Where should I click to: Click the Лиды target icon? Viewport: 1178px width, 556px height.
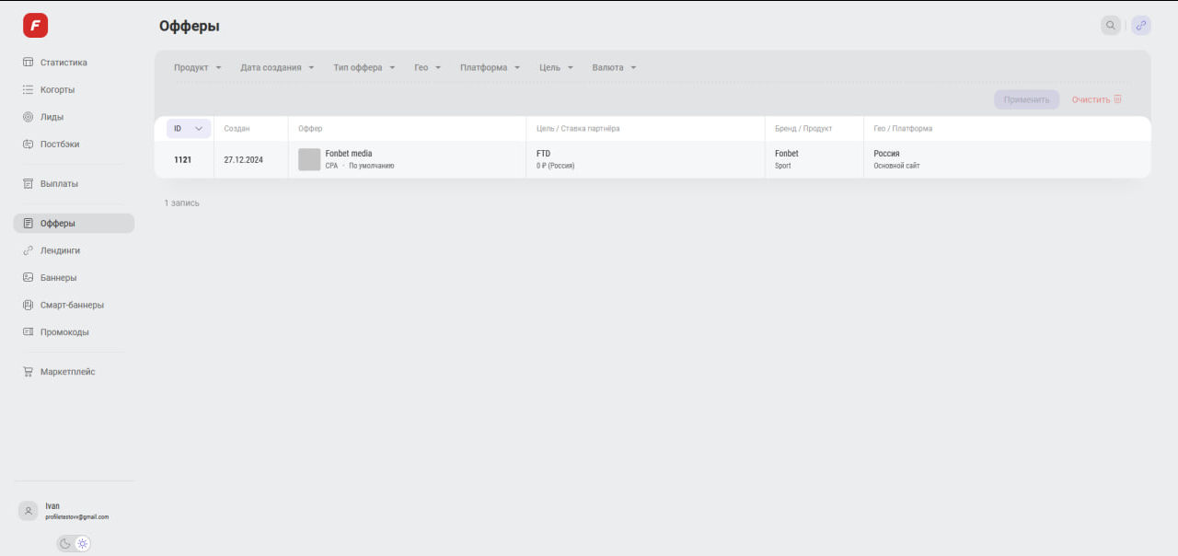[x=28, y=117]
